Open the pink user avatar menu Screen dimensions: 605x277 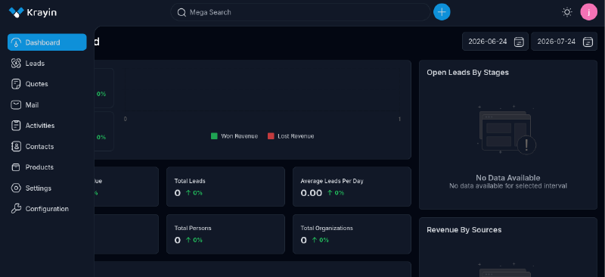click(x=589, y=12)
